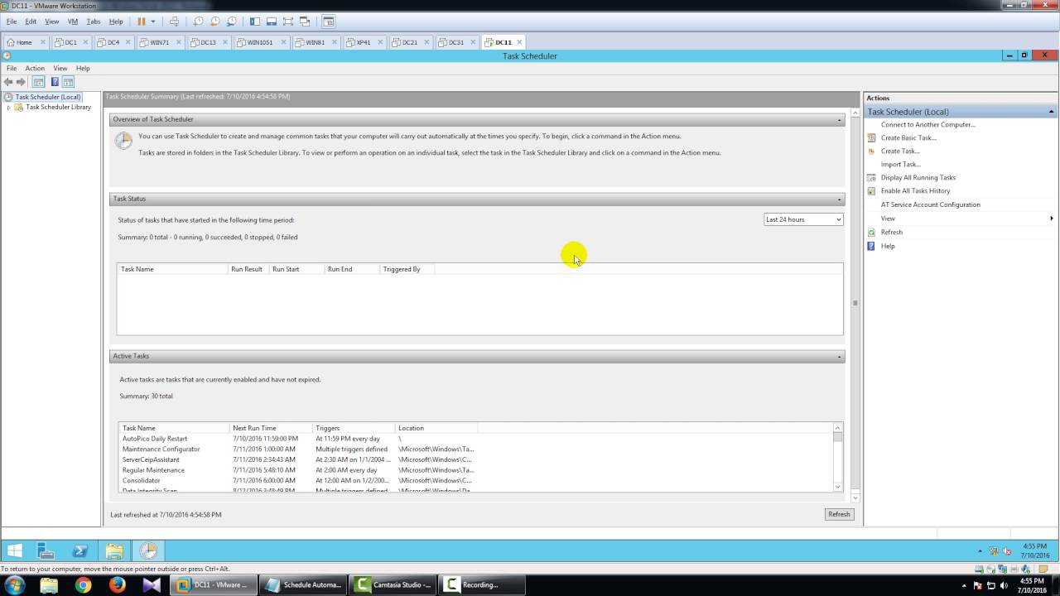Switch to the Home tab

[x=24, y=42]
